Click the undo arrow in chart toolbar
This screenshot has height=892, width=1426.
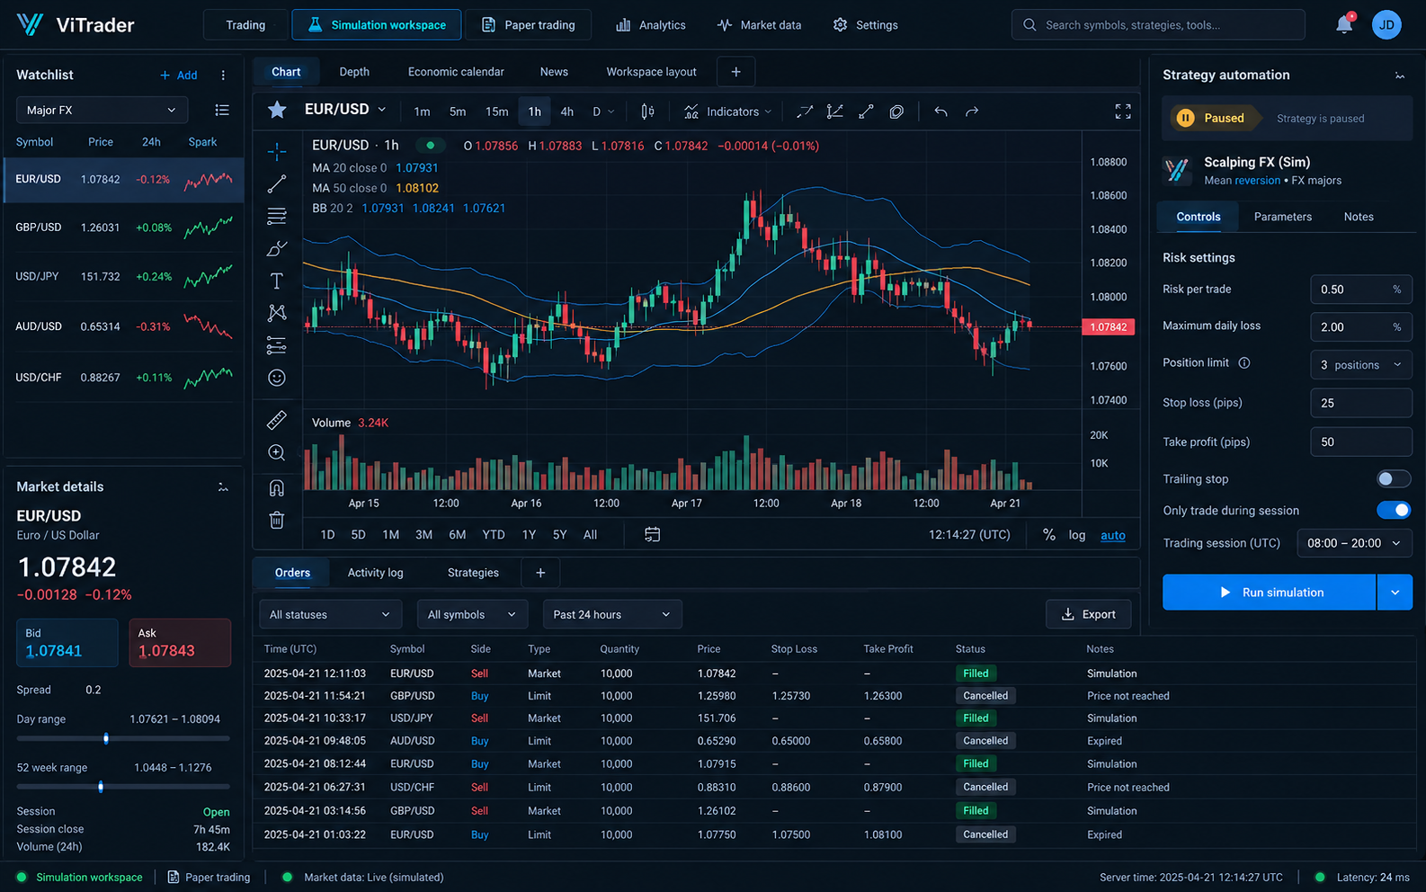click(940, 111)
